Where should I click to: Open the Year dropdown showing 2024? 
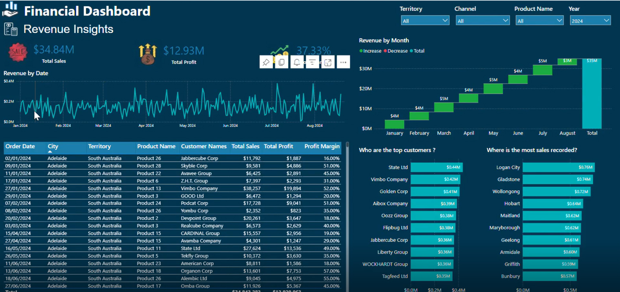[606, 20]
